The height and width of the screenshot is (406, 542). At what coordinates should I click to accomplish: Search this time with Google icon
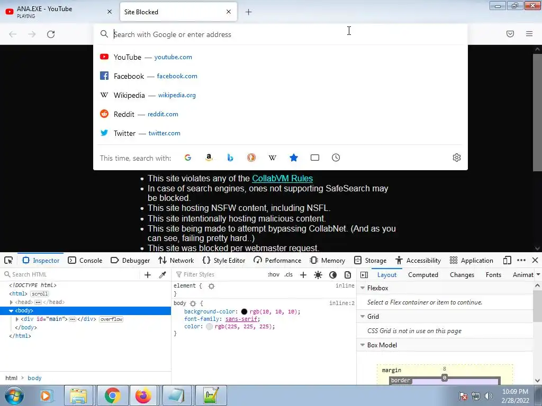pos(188,158)
